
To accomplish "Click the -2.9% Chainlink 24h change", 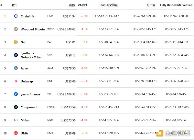I will point(84,16).
